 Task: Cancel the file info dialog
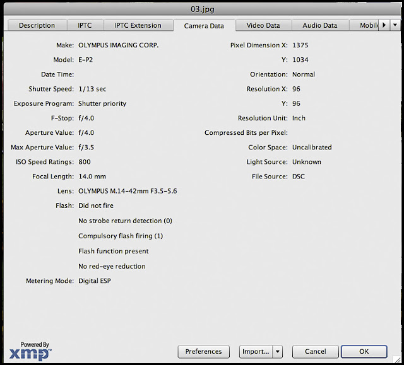316,351
